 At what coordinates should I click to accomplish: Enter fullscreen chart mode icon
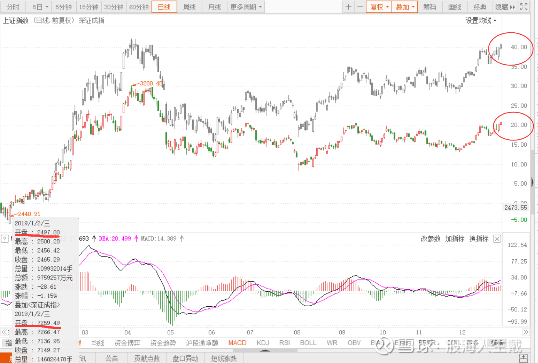click(x=524, y=7)
